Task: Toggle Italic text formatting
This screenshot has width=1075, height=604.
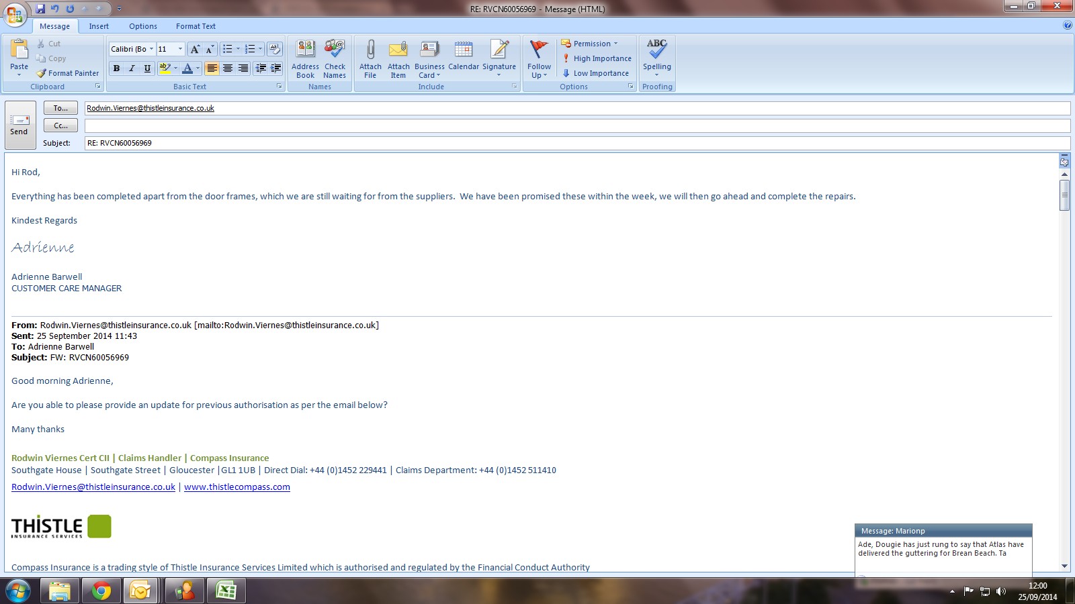Action: pos(132,68)
